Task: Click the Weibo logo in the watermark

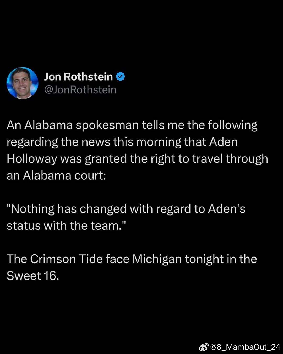Action: (204, 347)
